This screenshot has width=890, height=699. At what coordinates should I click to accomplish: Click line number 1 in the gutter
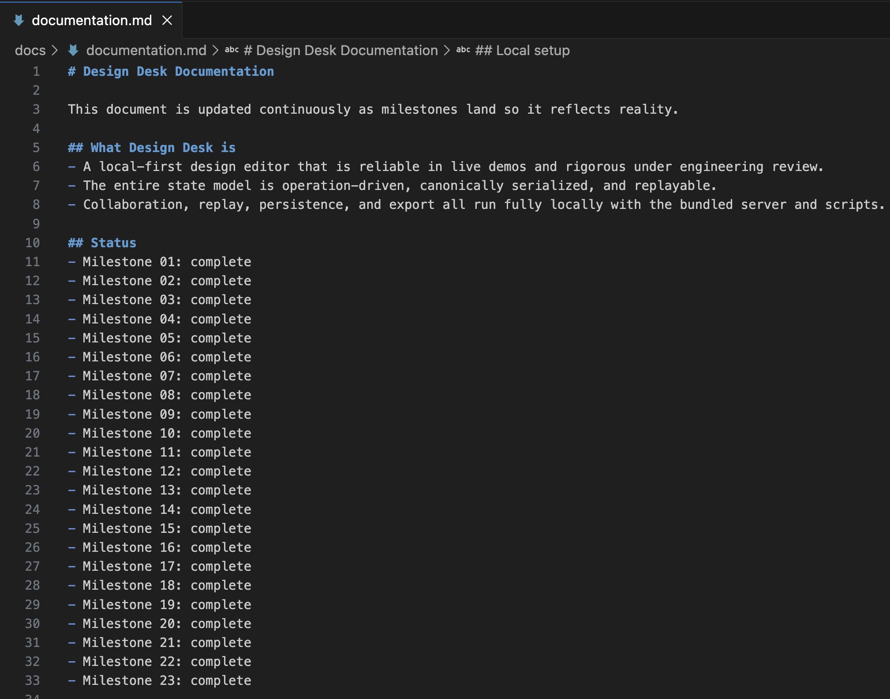click(36, 71)
